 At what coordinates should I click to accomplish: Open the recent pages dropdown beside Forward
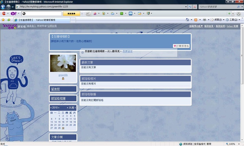(x=13, y=7)
